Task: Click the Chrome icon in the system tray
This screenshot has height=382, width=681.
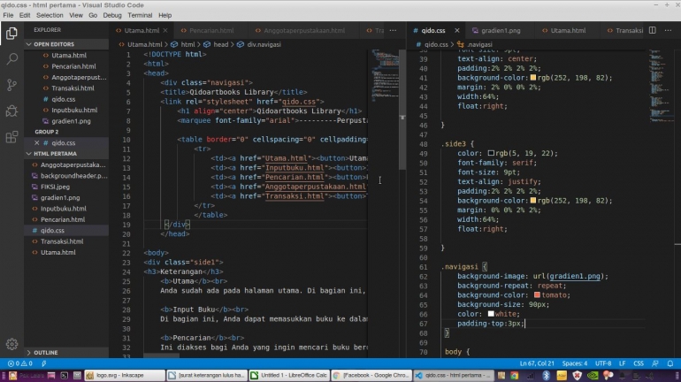Action: (x=515, y=376)
